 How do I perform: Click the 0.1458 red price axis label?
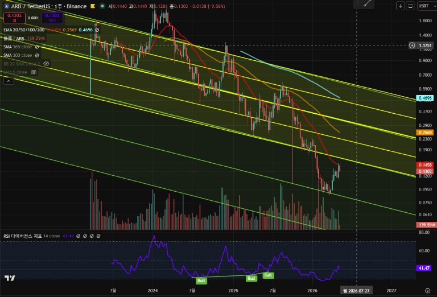pos(424,165)
